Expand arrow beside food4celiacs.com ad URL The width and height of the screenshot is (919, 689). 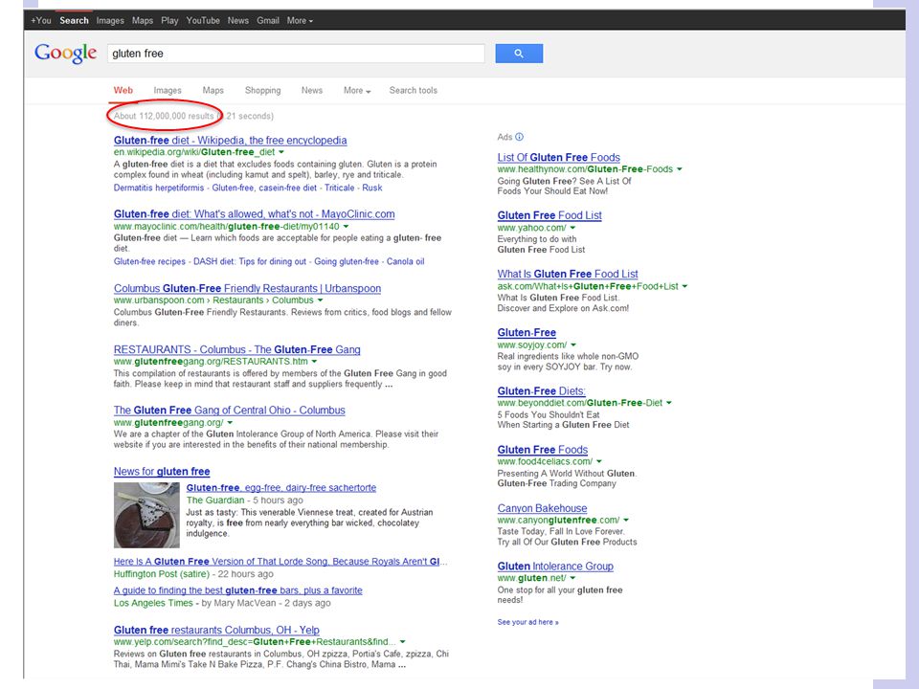point(599,461)
